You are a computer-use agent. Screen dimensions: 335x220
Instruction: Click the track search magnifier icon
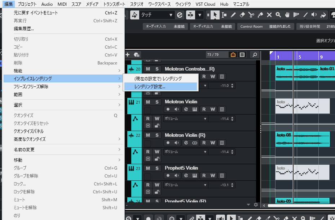(x=255, y=55)
